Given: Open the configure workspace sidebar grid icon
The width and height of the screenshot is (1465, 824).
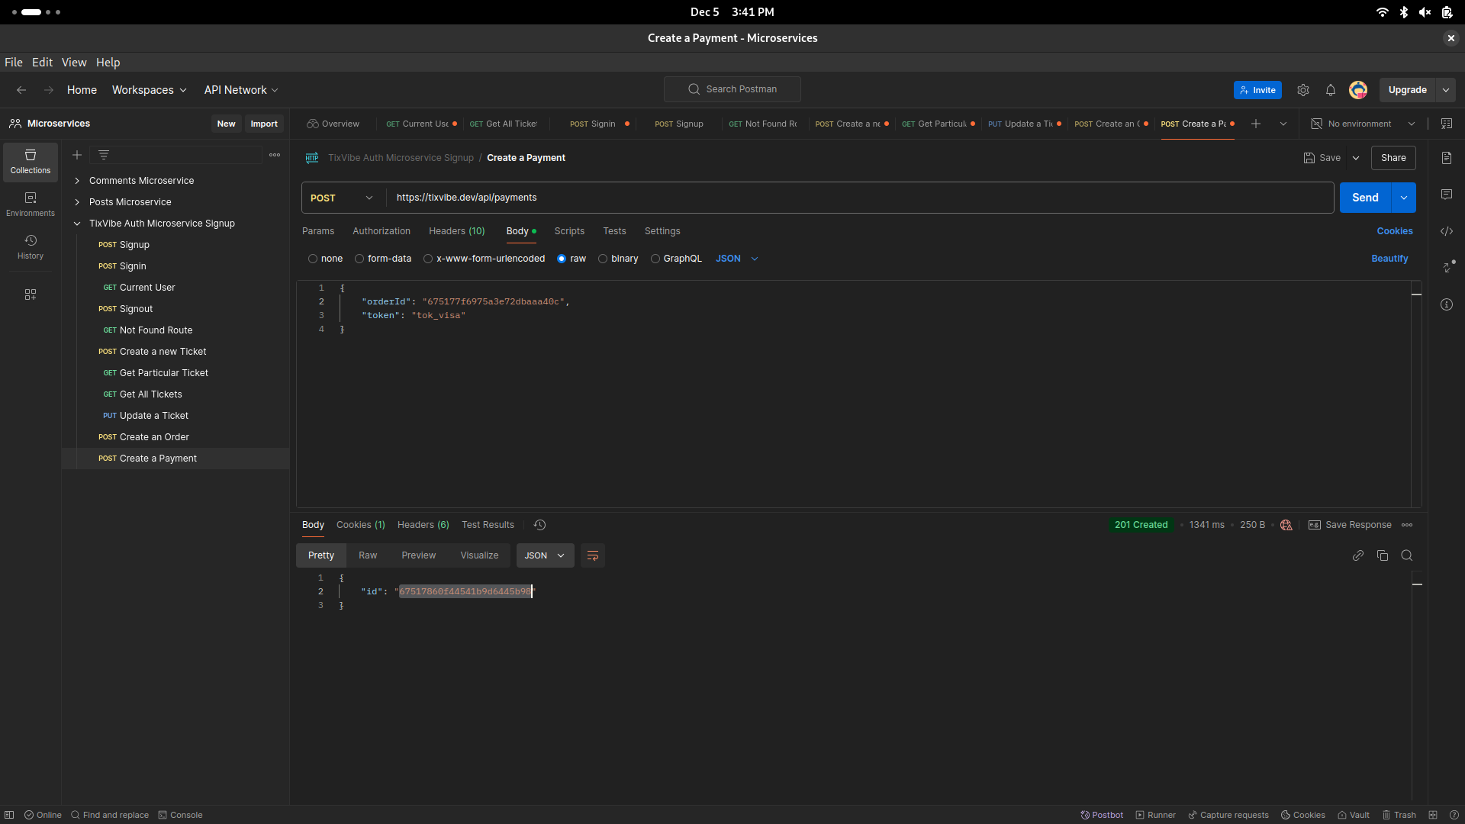Looking at the screenshot, I should [31, 295].
